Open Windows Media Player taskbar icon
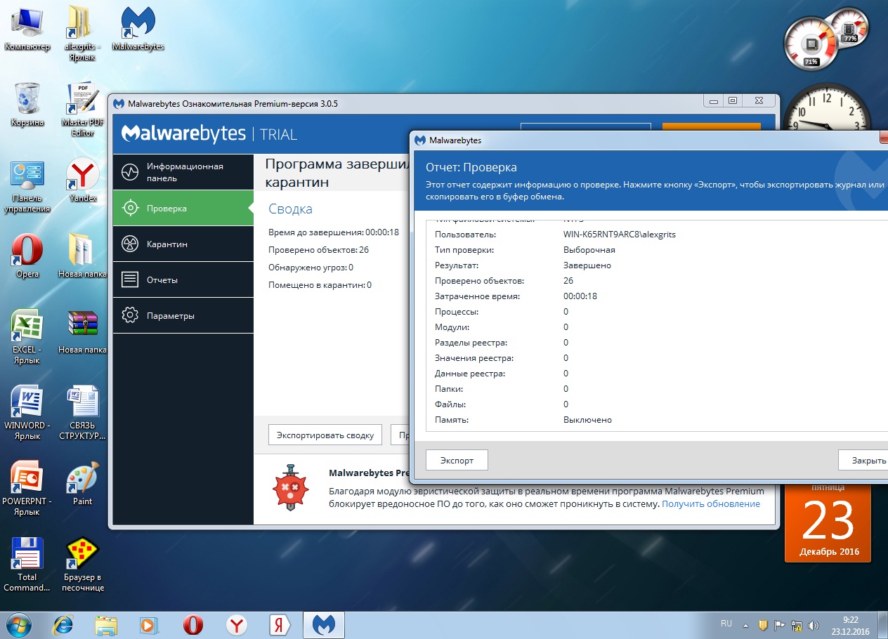The image size is (888, 639). pyautogui.click(x=149, y=624)
